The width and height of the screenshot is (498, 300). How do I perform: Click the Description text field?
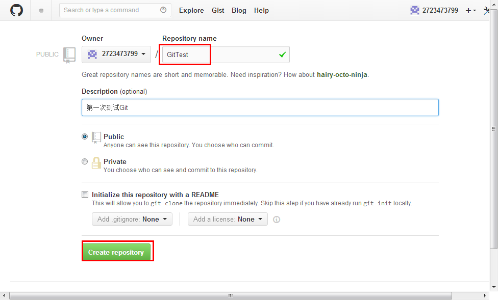click(x=260, y=107)
